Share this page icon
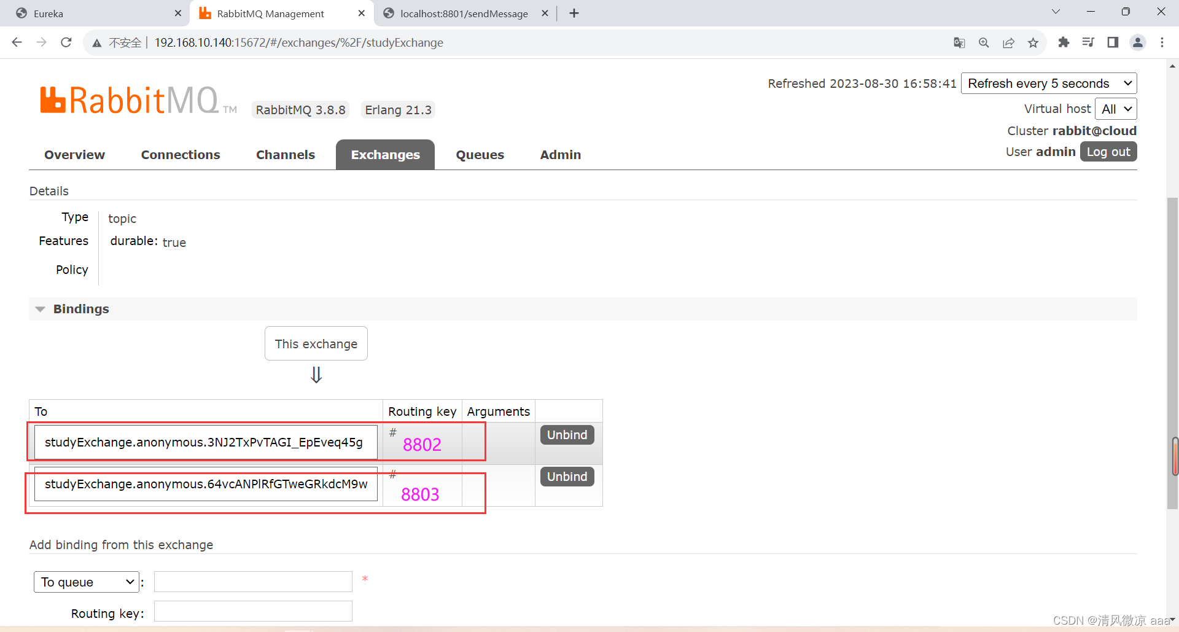 tap(1008, 42)
